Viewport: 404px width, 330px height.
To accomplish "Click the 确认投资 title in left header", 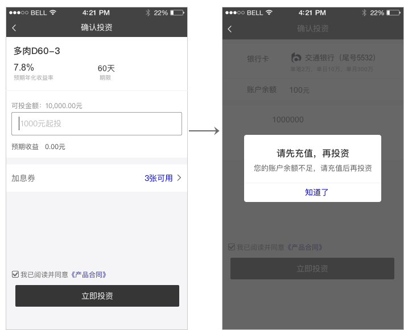I will (97, 27).
